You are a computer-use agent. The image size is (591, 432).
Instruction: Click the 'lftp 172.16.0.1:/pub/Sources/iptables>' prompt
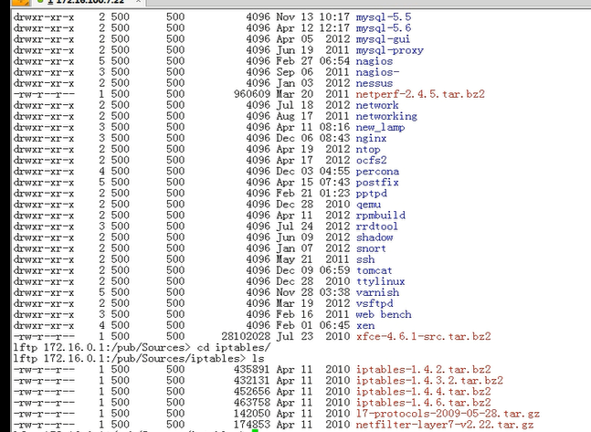[x=130, y=358]
